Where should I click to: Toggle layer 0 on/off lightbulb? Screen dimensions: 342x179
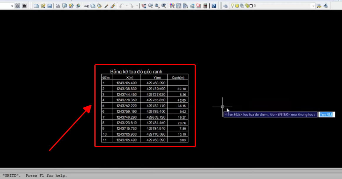233,6
